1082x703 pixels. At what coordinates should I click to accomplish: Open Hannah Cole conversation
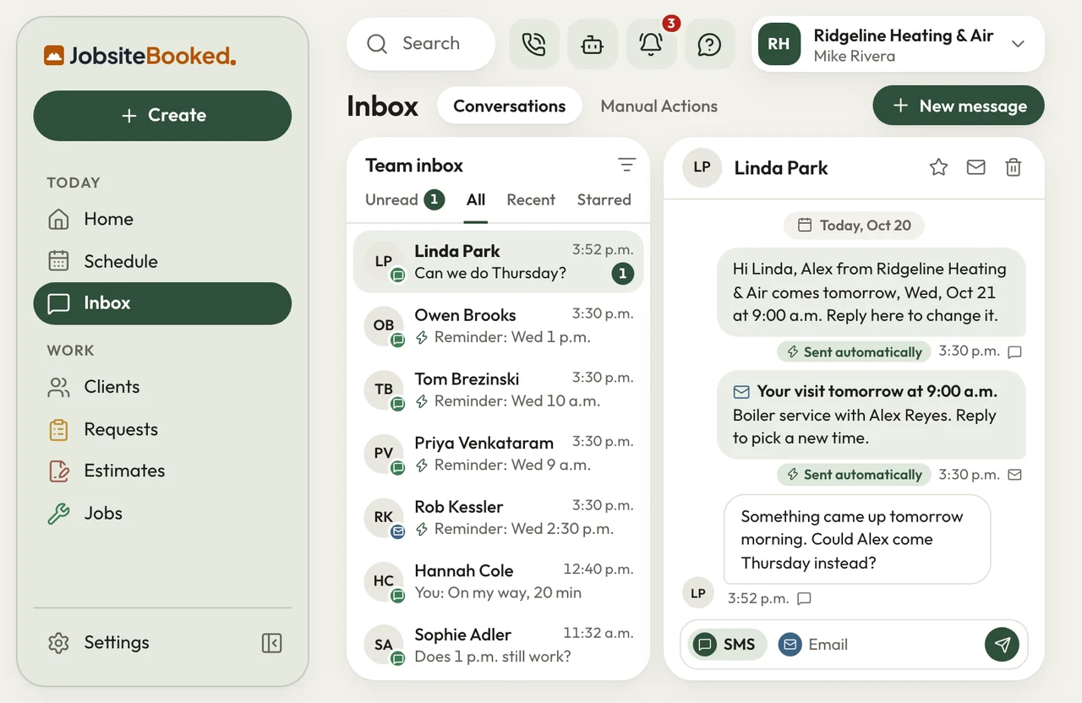point(499,582)
